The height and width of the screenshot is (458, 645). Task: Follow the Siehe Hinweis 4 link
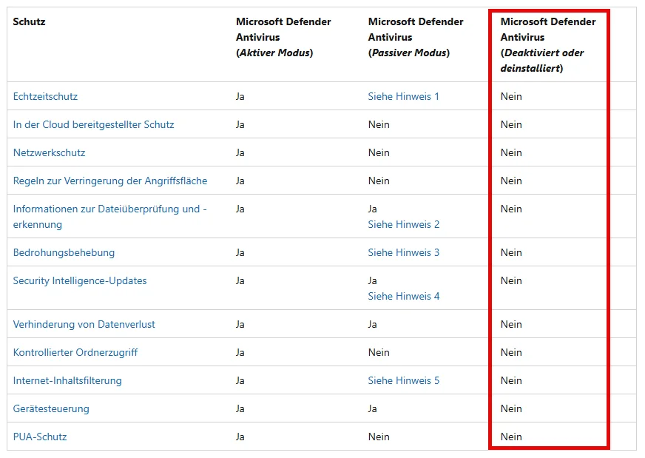(404, 296)
